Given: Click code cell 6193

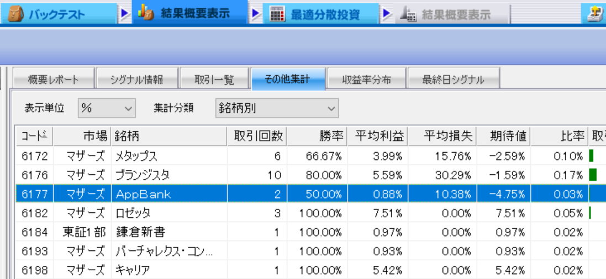Looking at the screenshot, I should (x=35, y=251).
